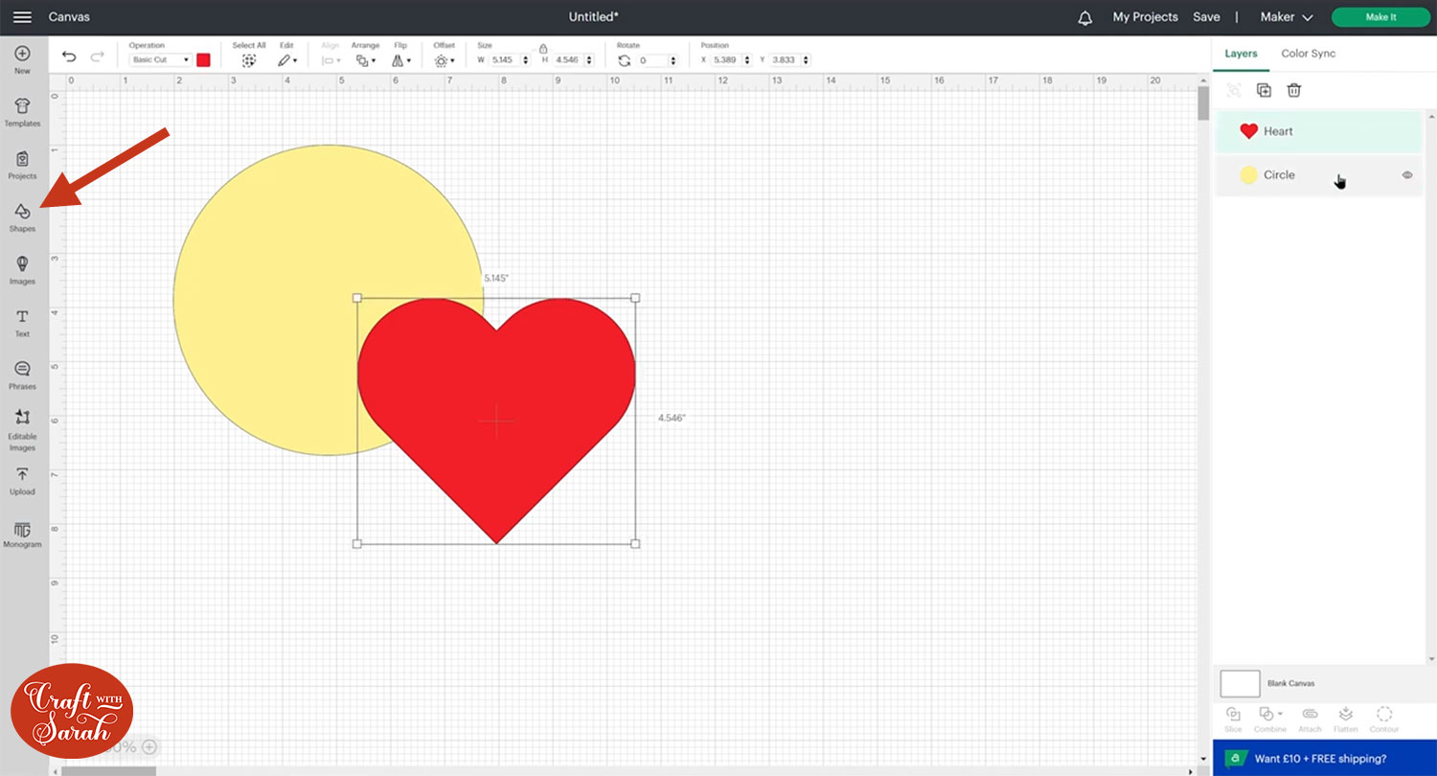Open notifications bell
The image size is (1437, 776).
pos(1084,17)
